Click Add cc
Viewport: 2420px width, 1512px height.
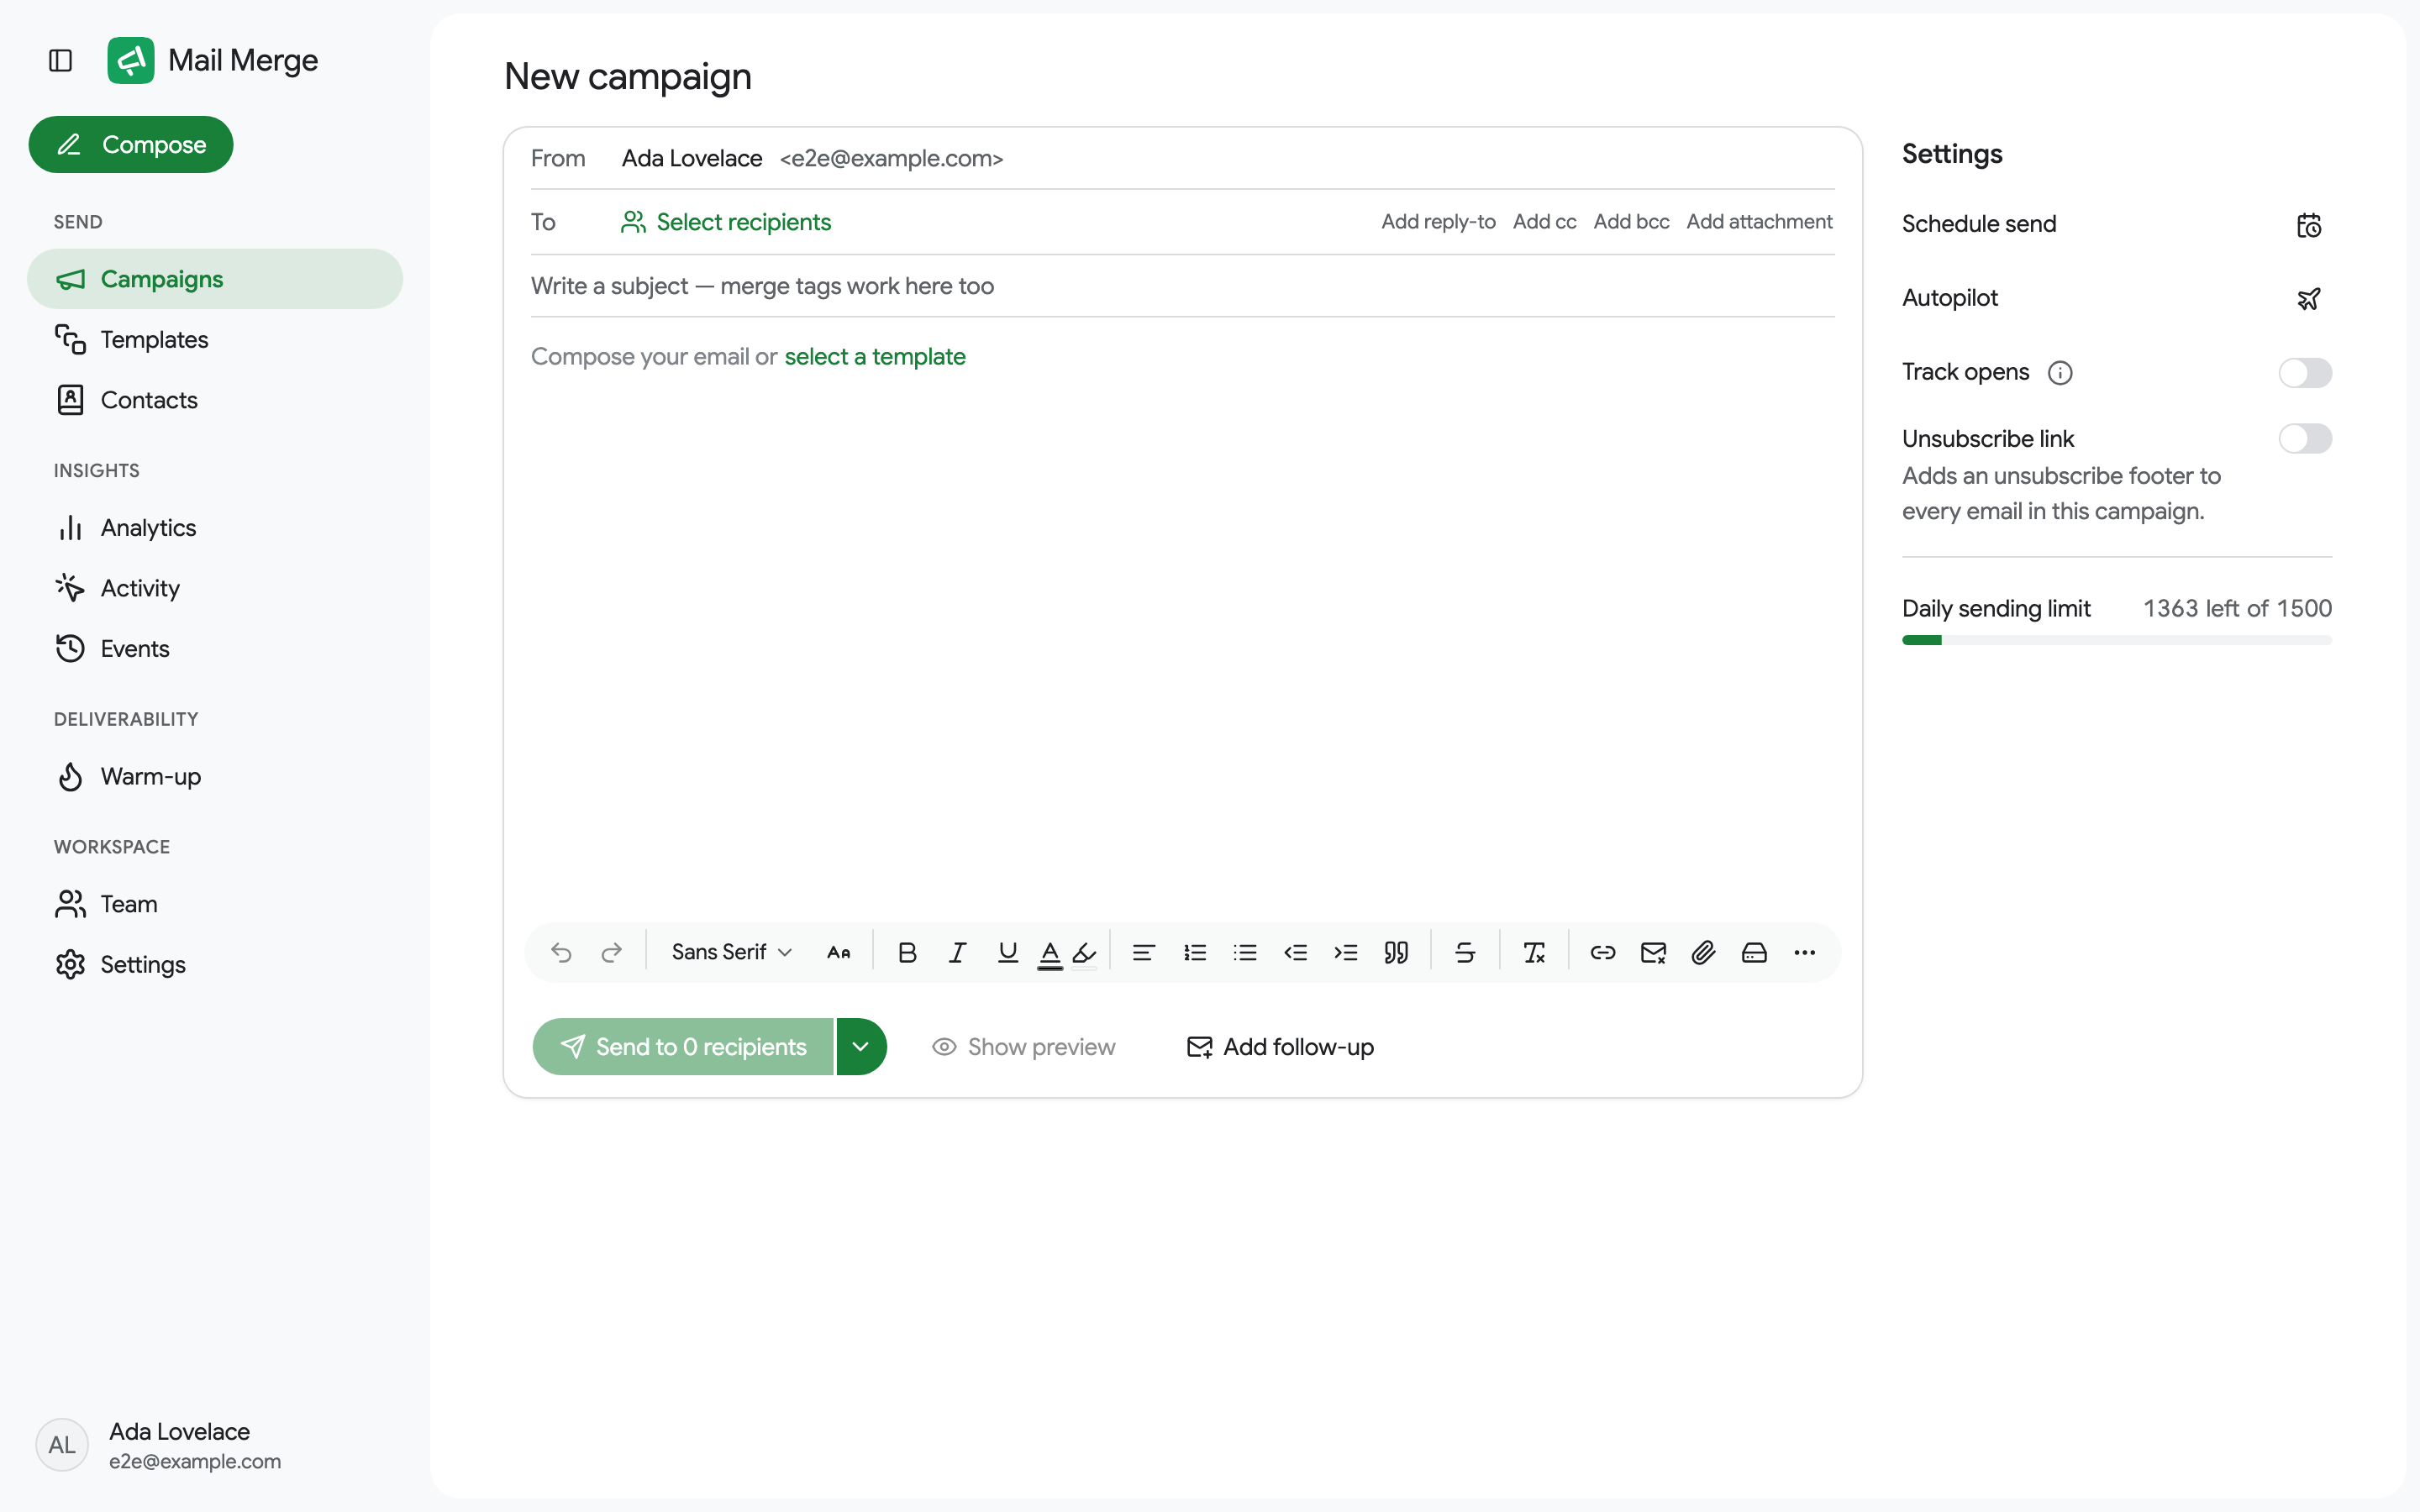click(1544, 222)
